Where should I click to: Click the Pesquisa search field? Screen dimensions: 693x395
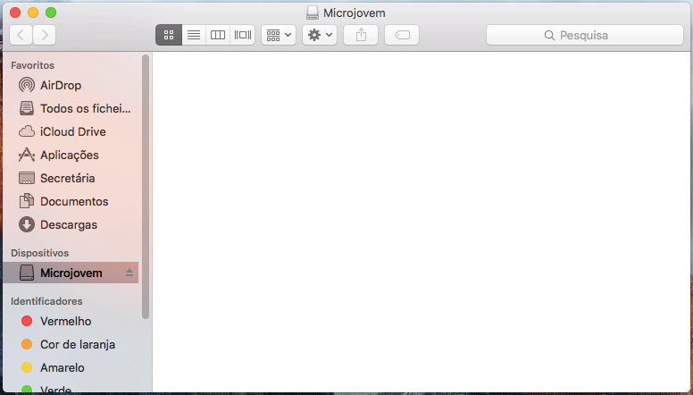(x=585, y=35)
